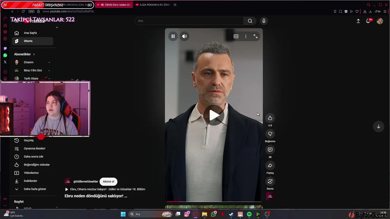
Task: Open X (Twitter) in the browser sidebar
Action: click(5, 62)
